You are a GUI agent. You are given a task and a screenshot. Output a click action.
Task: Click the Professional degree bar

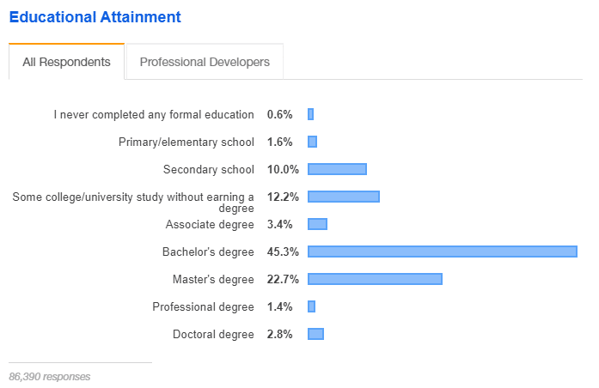tap(311, 306)
